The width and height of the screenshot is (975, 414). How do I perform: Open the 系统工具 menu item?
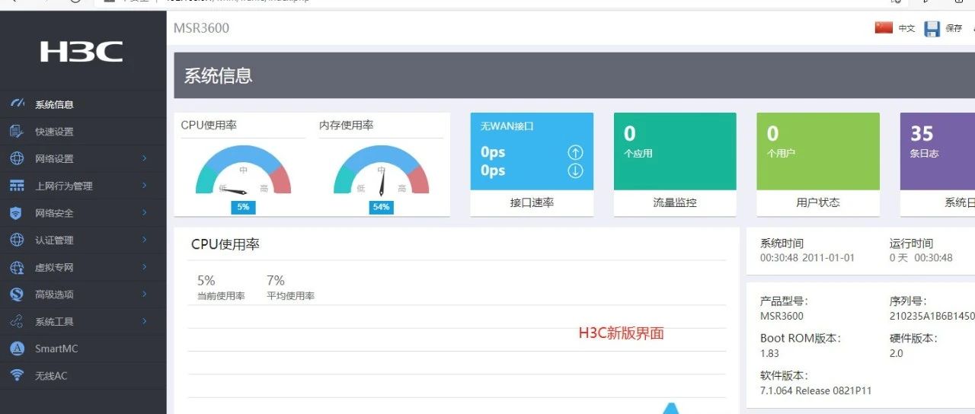[83, 321]
